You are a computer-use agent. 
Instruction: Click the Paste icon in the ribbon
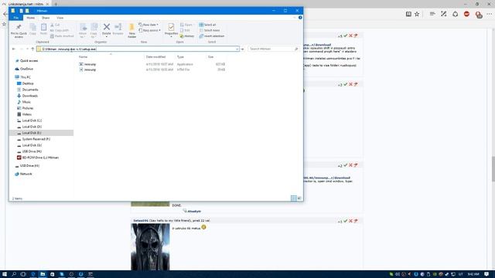coord(43,29)
